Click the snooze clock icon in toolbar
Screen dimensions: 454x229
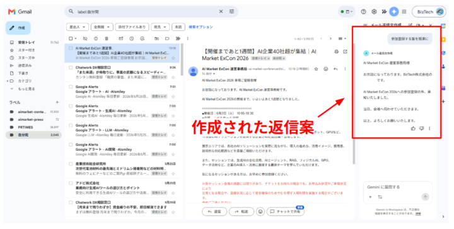pos(131,38)
